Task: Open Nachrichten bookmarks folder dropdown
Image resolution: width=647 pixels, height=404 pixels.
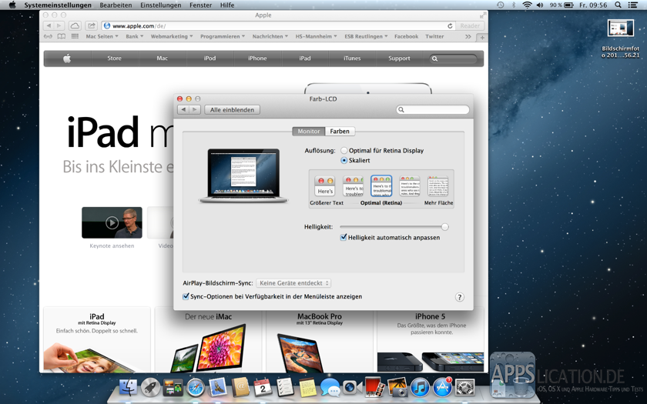Action: pyautogui.click(x=270, y=36)
